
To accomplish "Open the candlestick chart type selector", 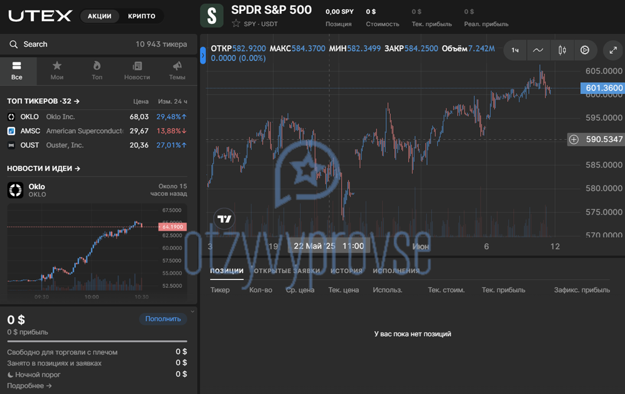I will [x=562, y=50].
